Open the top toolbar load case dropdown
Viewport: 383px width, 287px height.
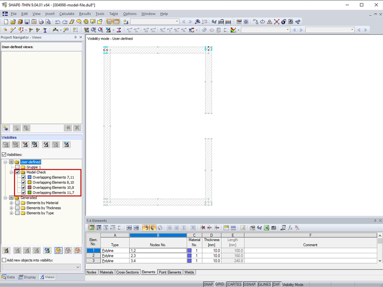coord(177,22)
